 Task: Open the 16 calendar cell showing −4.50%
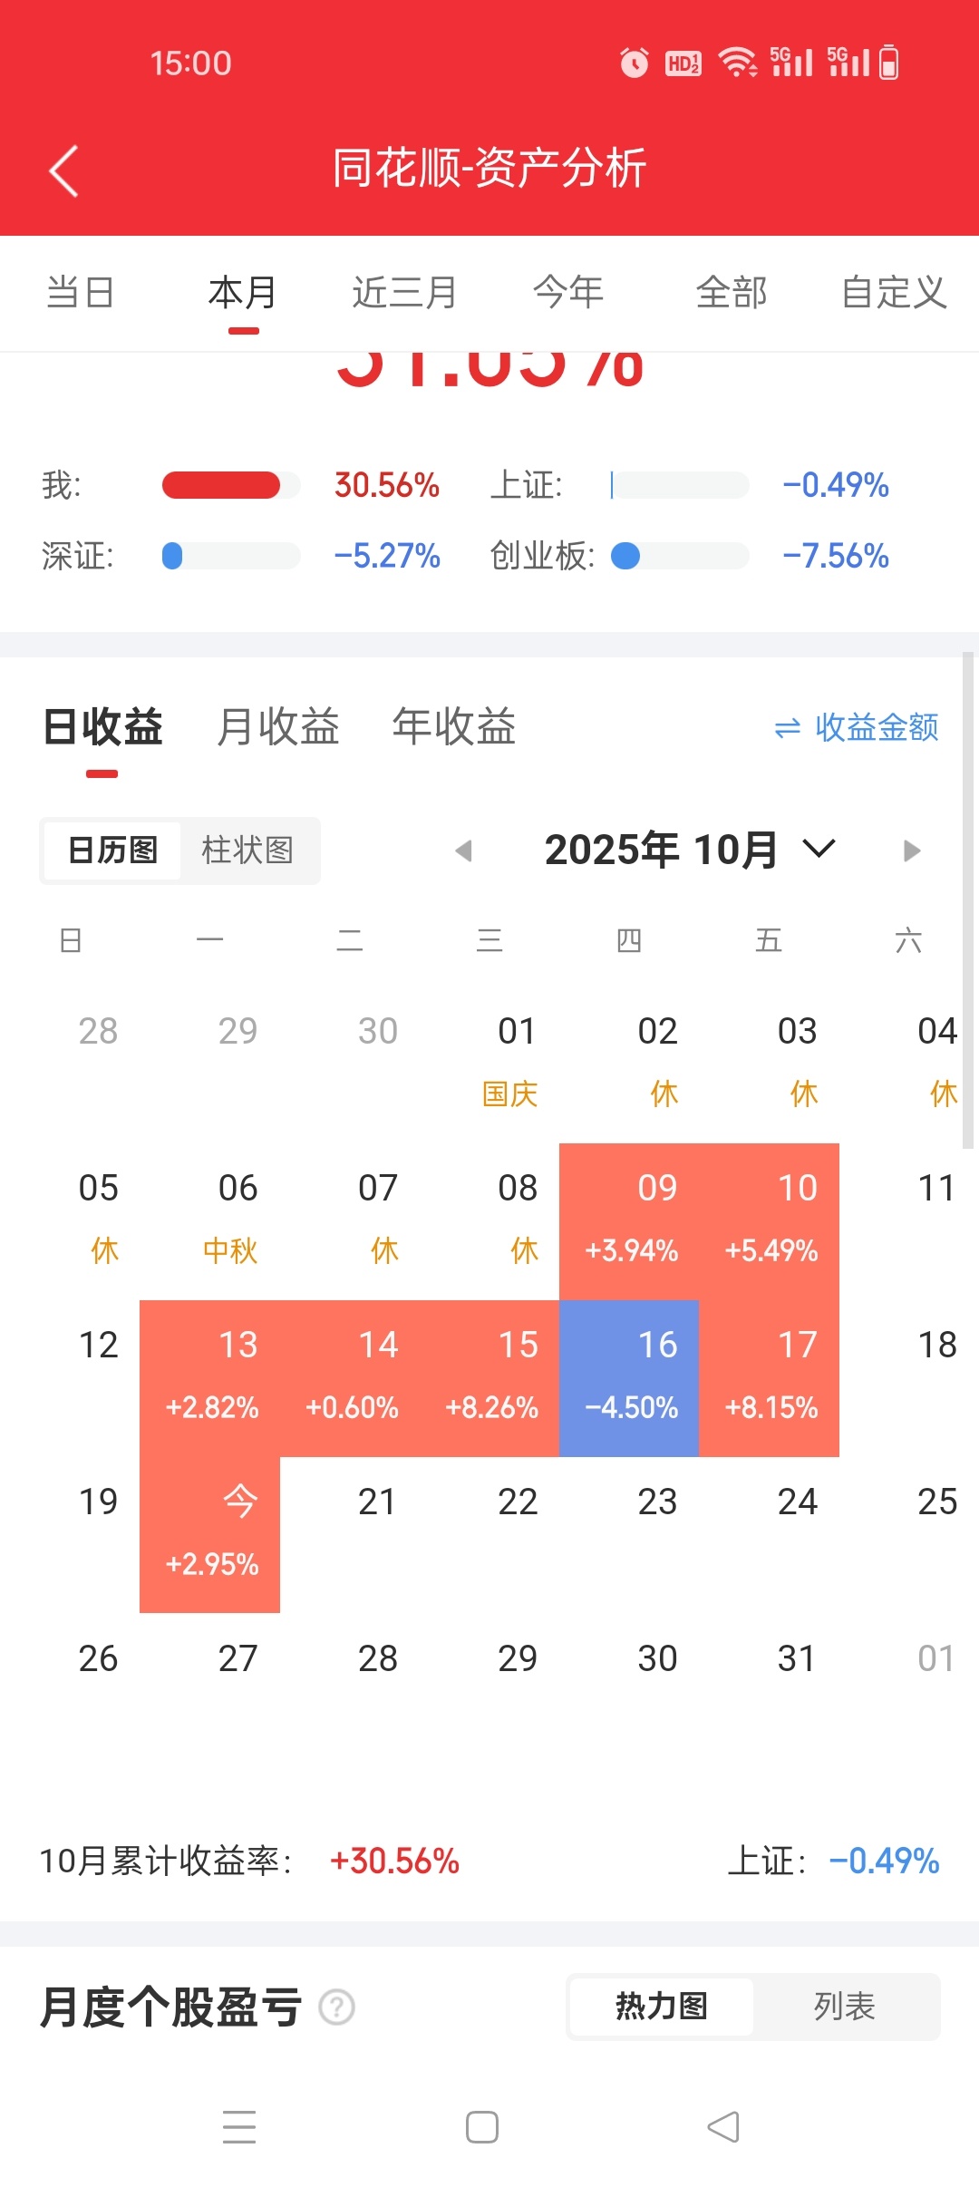pos(629,1378)
